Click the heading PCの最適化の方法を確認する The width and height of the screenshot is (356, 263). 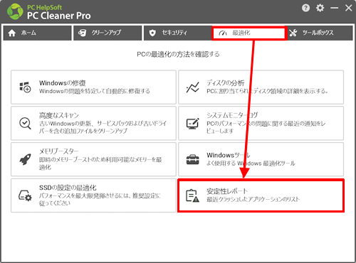click(178, 54)
